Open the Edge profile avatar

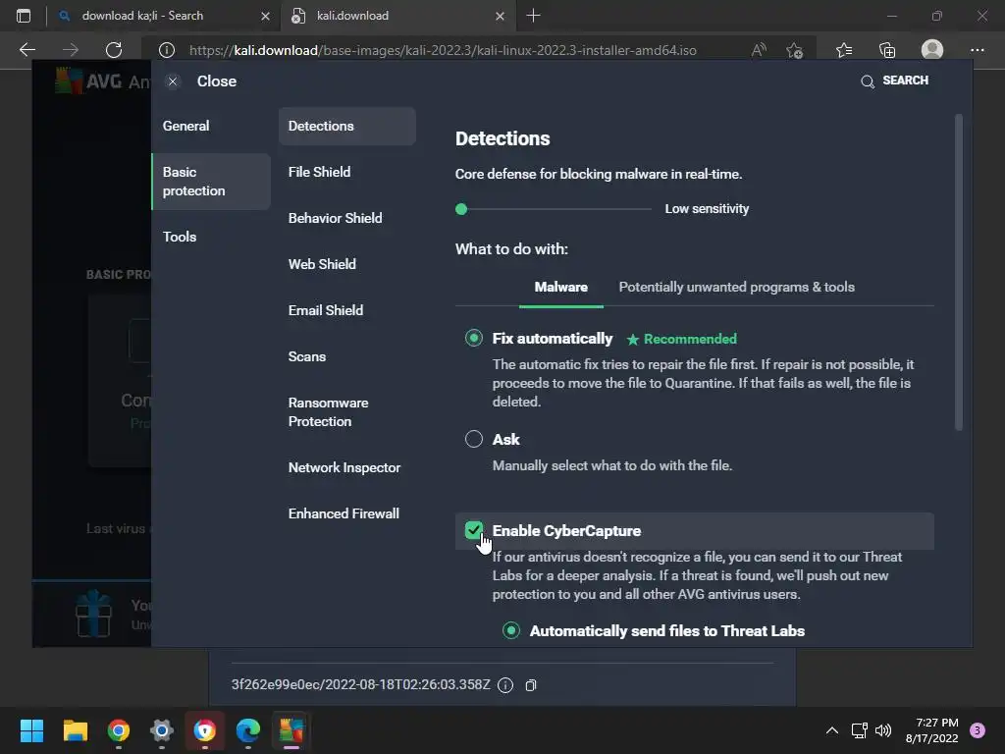(932, 49)
